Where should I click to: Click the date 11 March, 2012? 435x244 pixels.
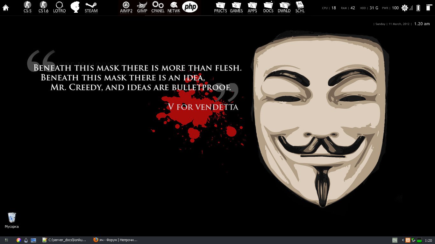399,24
